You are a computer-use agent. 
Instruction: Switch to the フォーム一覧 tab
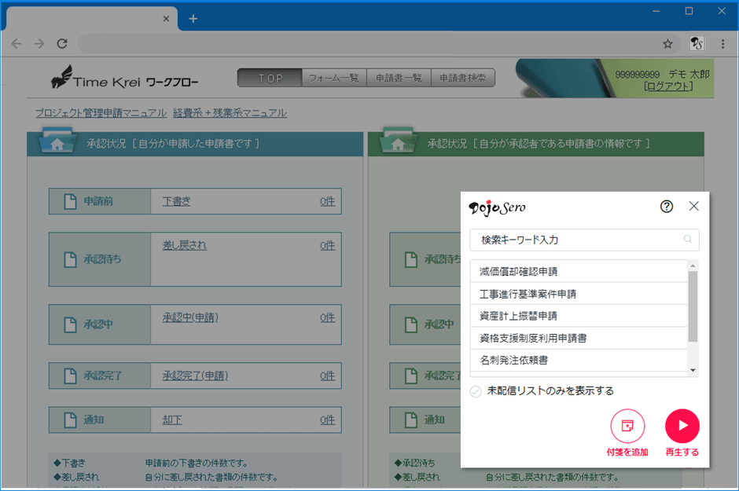pyautogui.click(x=334, y=78)
